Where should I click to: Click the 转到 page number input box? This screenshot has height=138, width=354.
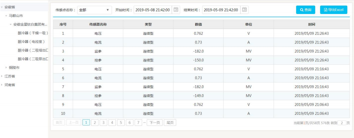(342, 123)
